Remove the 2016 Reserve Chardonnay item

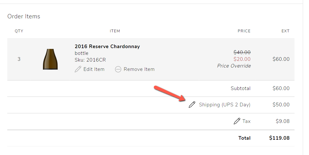[139, 69]
